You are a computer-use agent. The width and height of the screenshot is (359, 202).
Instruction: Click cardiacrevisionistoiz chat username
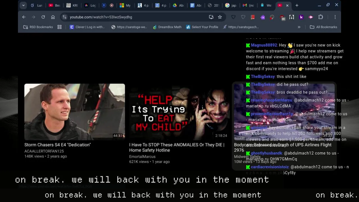pyautogui.click(x=270, y=167)
